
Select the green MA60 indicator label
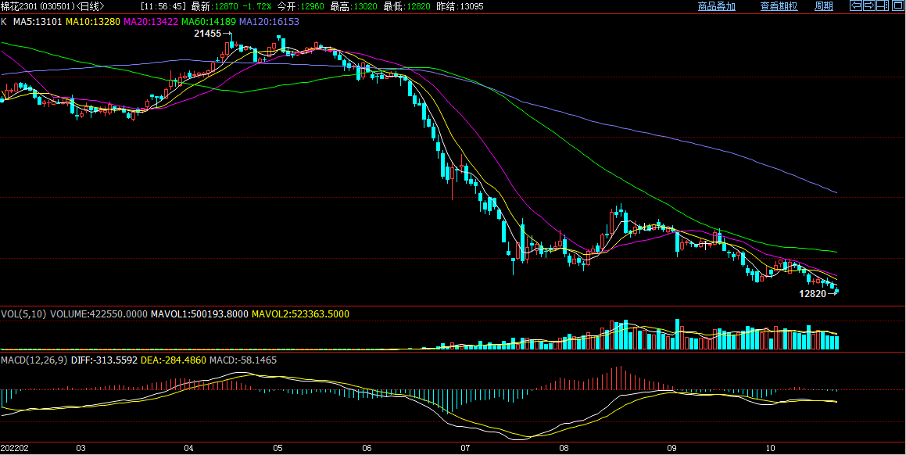pos(209,22)
